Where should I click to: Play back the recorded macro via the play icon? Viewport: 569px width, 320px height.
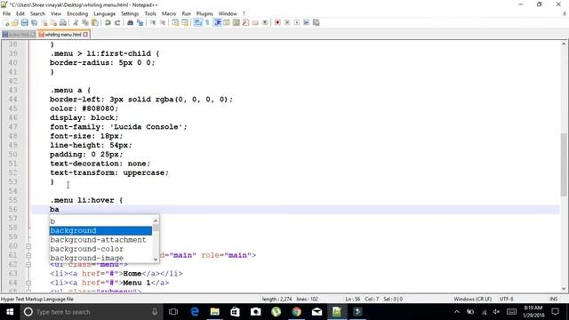(x=296, y=22)
